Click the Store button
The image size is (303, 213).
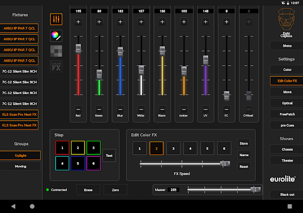244,143
